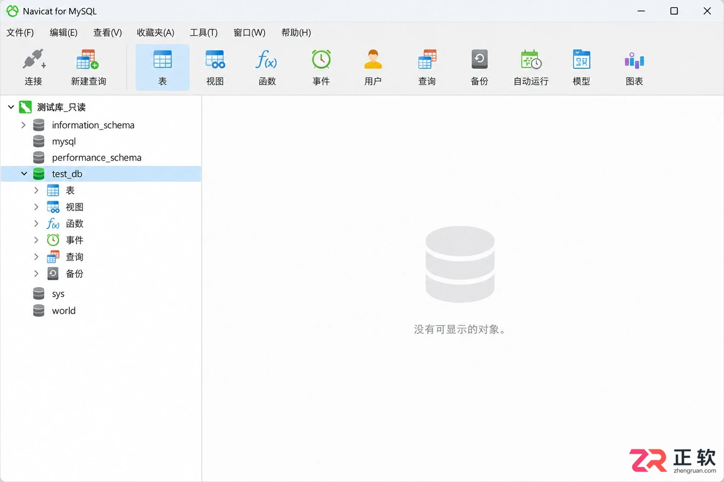Expand the 表 node under test_db

pos(36,190)
